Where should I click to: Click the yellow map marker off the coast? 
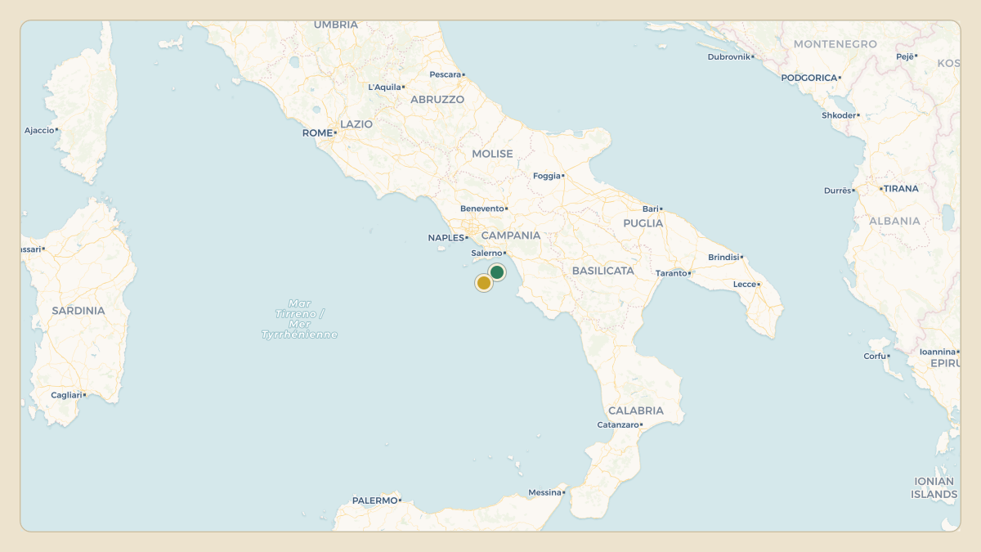(x=484, y=283)
